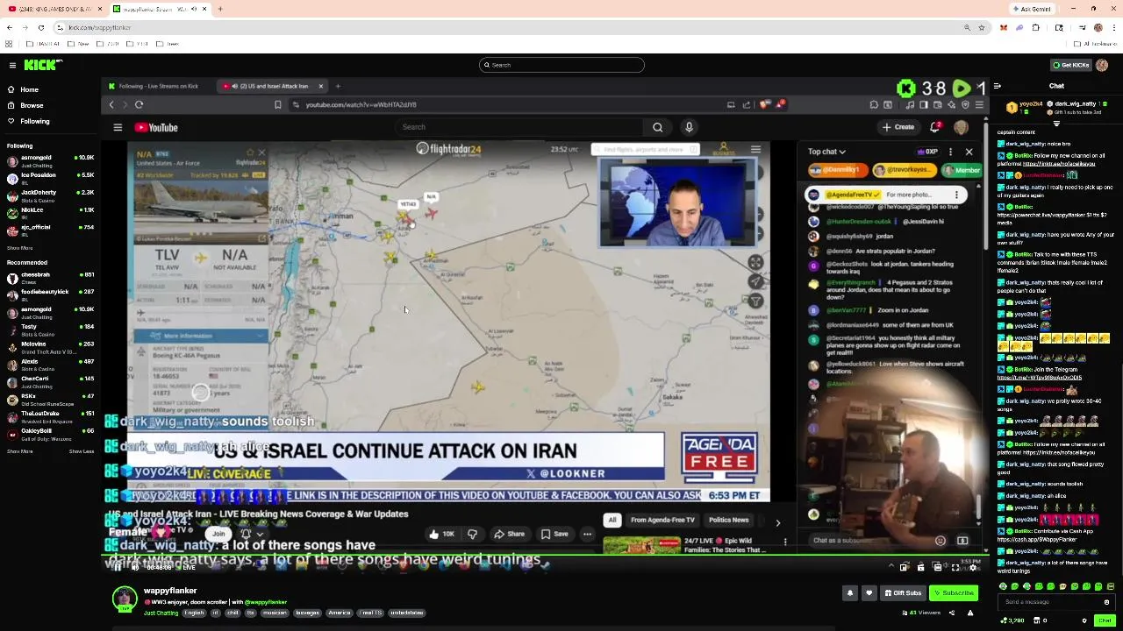Click the YouTube logo
This screenshot has height=631, width=1123.
click(157, 128)
